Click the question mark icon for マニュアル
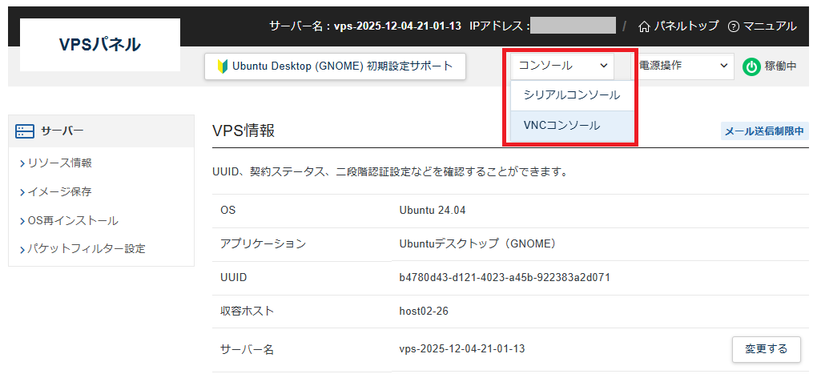Viewport: 817px width, 378px height. pyautogui.click(x=733, y=26)
